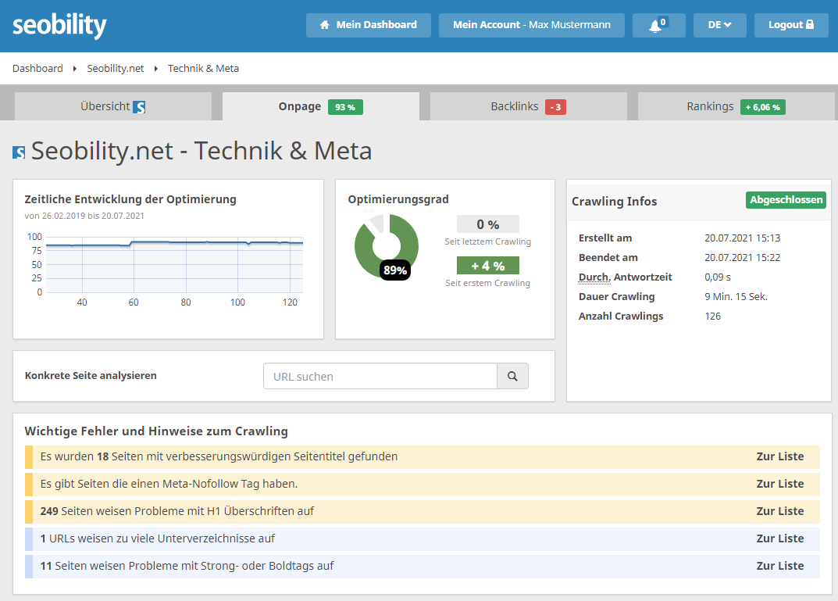The image size is (838, 601).
Task: Click the Erstellt am date 20.07.2021 15:13
Action: coord(743,238)
